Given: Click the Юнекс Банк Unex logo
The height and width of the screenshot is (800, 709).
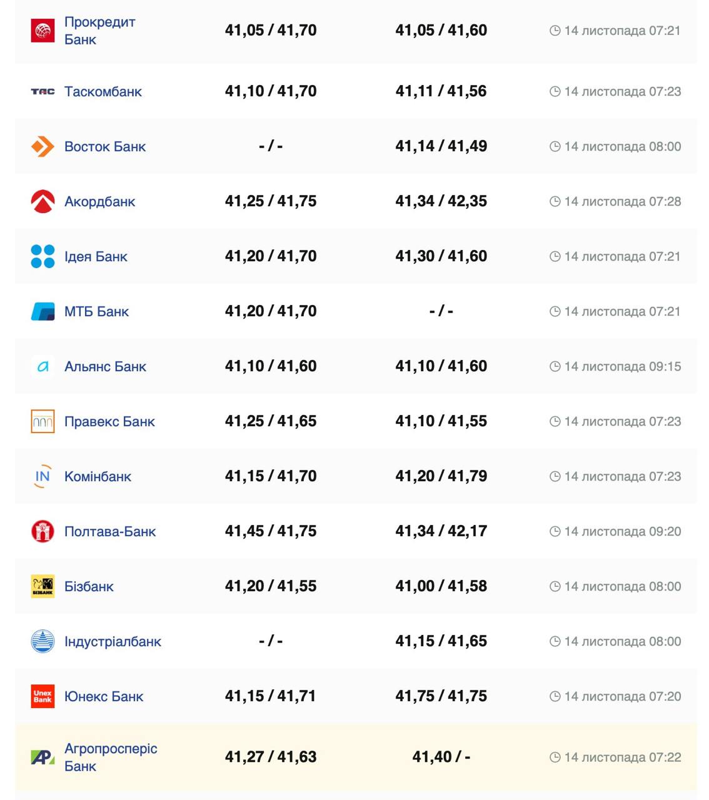Looking at the screenshot, I should click(43, 696).
